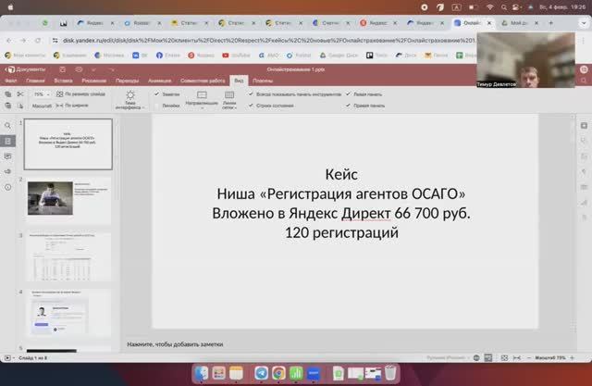Click the Print icon in the editor header
Viewport: 592px width, 386px height.
pyautogui.click(x=79, y=69)
